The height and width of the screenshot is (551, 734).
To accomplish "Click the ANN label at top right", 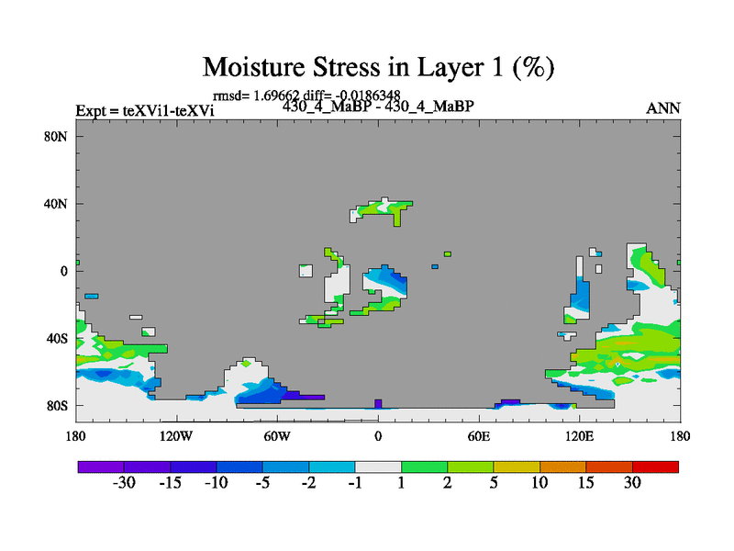I will (663, 108).
